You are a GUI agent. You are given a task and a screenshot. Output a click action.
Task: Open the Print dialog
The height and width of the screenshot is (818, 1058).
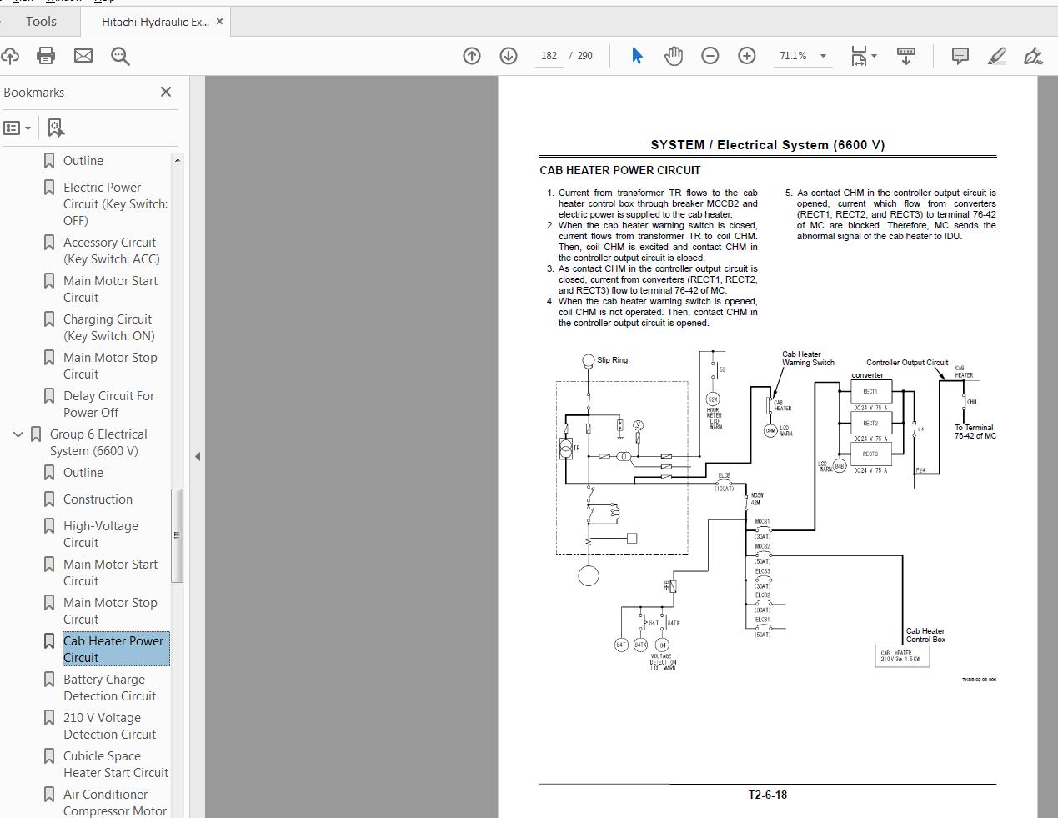[45, 56]
